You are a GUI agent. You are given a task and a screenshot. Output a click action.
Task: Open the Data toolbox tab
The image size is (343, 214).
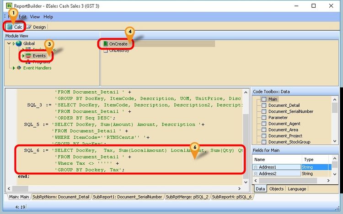(260, 189)
